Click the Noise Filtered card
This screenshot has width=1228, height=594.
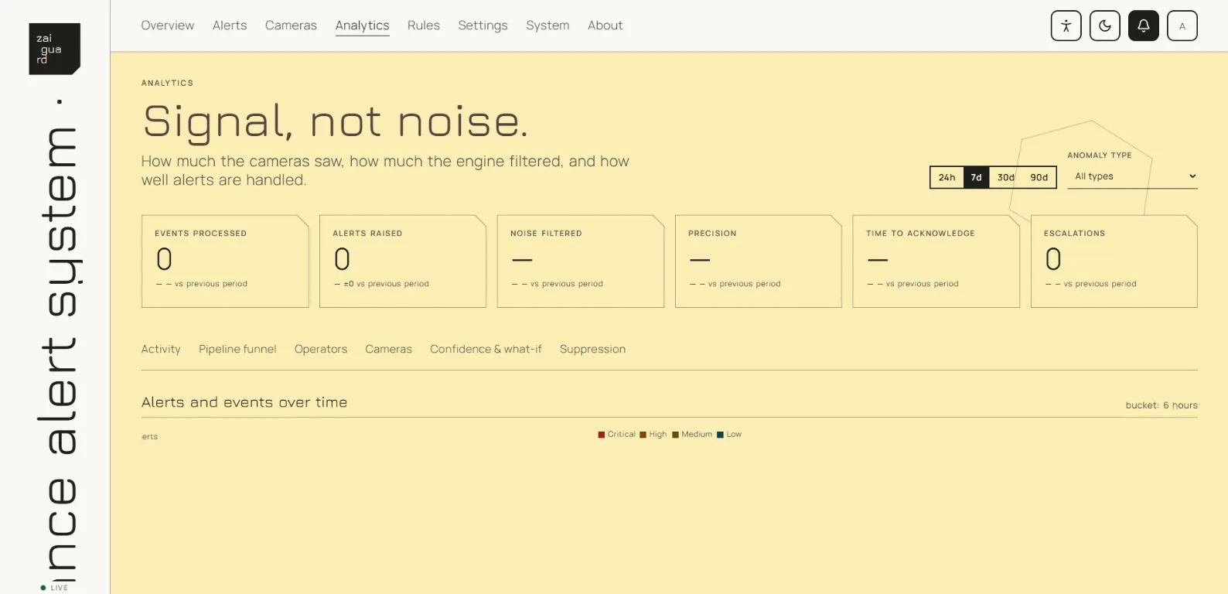click(581, 261)
